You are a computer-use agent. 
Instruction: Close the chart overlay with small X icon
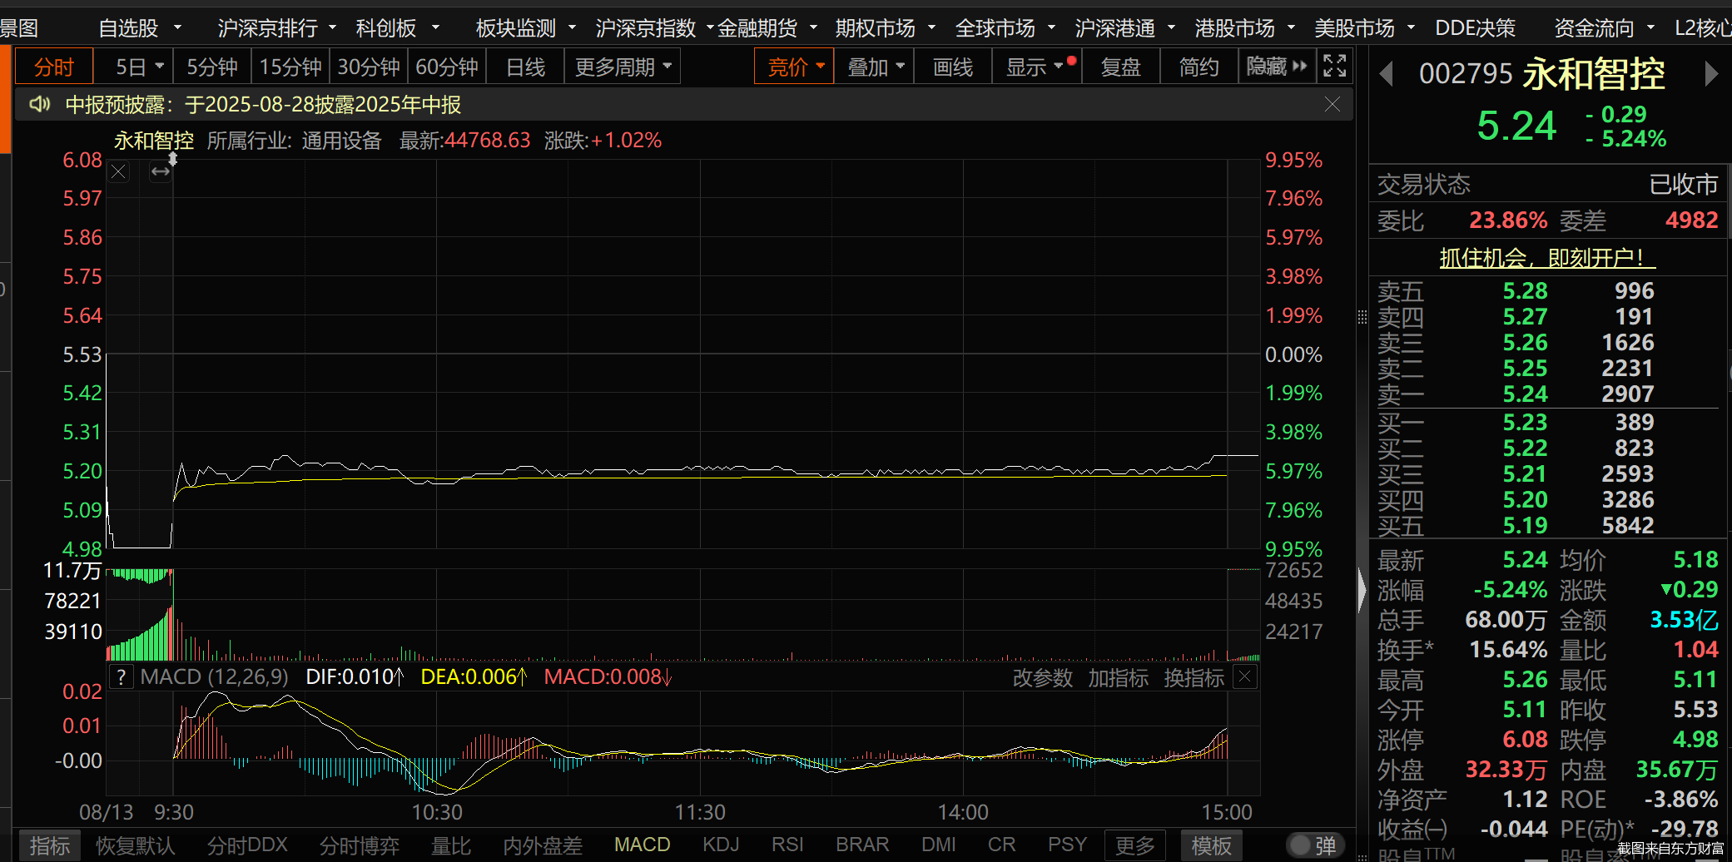point(119,172)
